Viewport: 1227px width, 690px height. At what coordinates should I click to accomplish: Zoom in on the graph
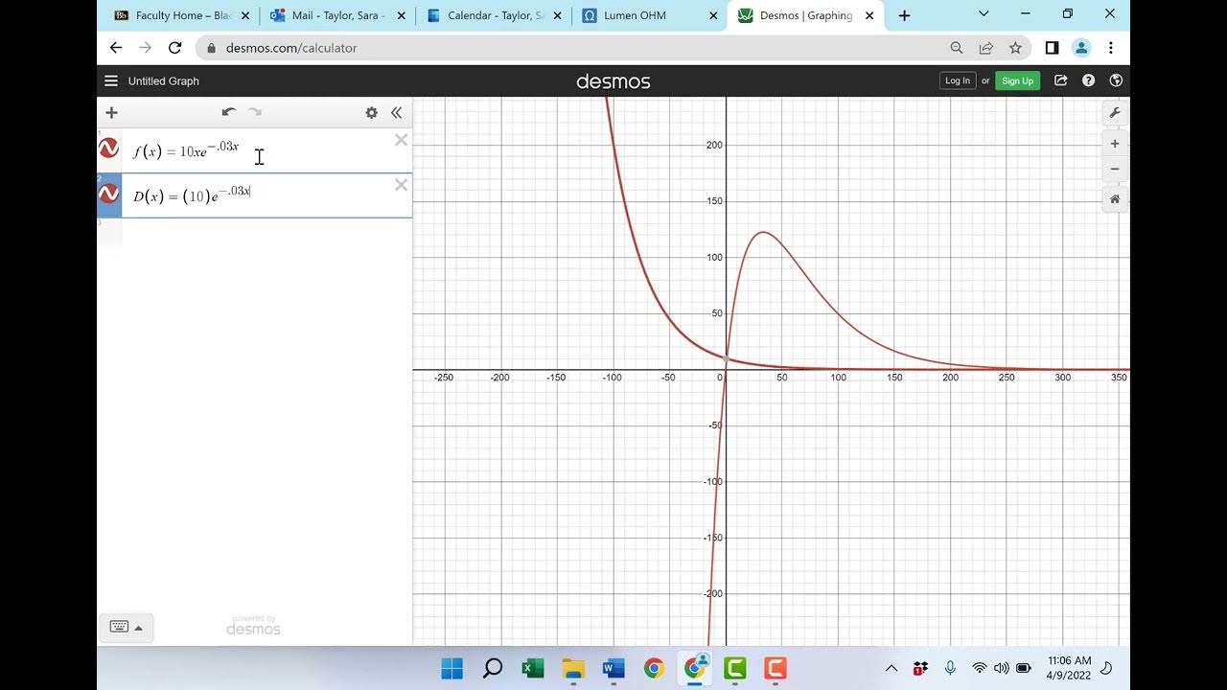tap(1115, 144)
